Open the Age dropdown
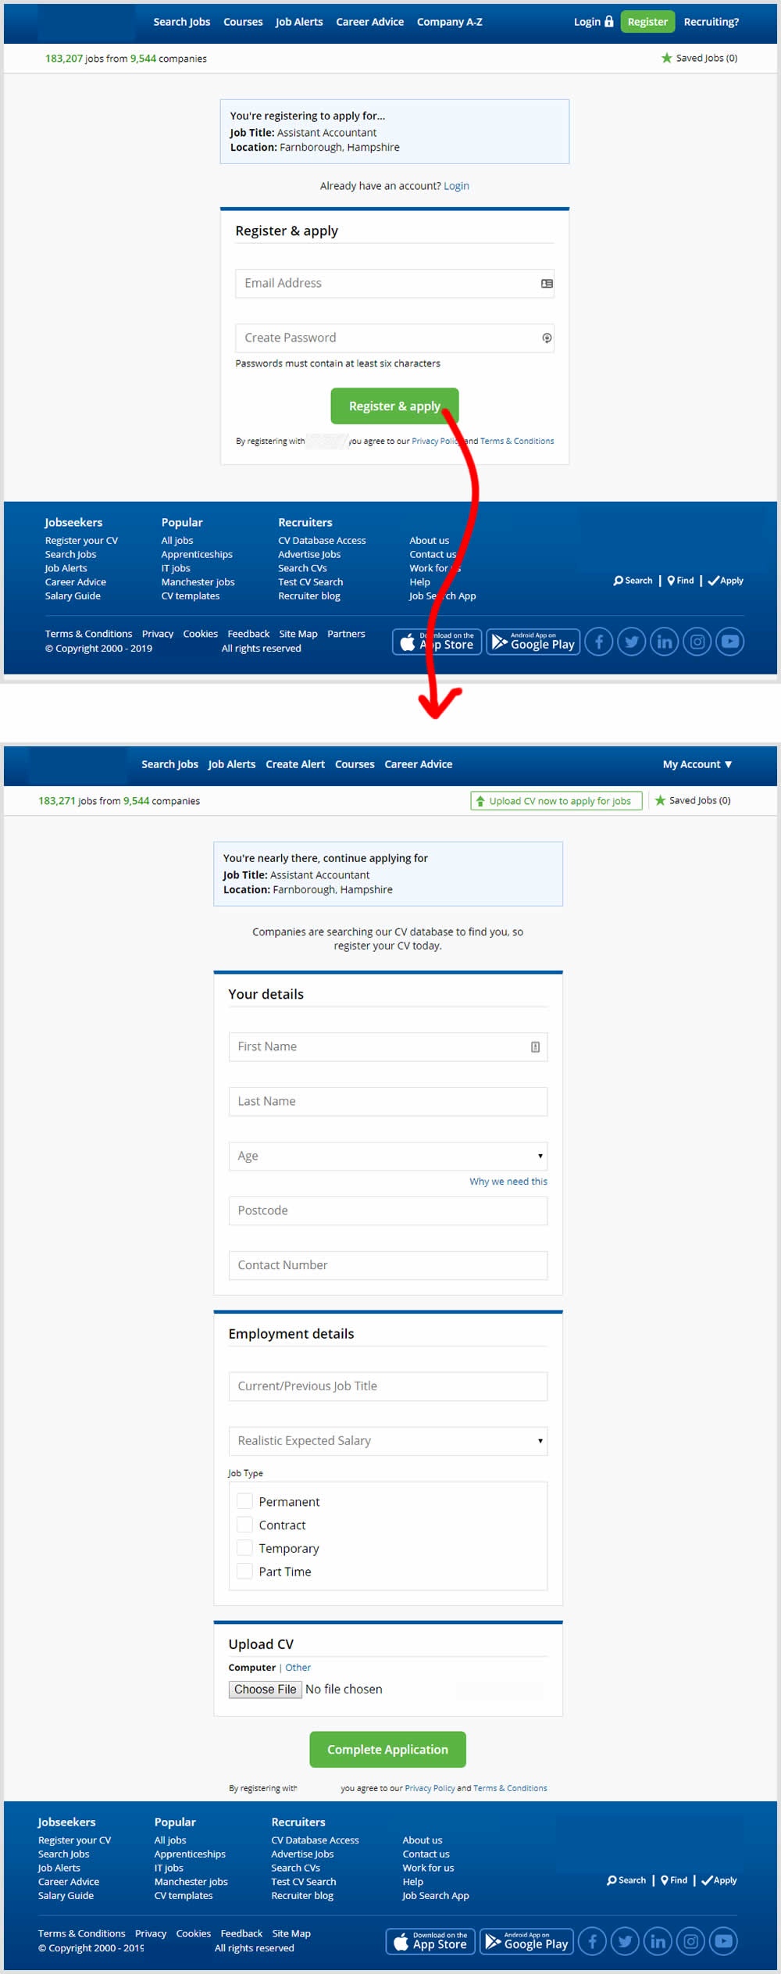Image resolution: width=781 pixels, height=1974 pixels. [387, 1156]
